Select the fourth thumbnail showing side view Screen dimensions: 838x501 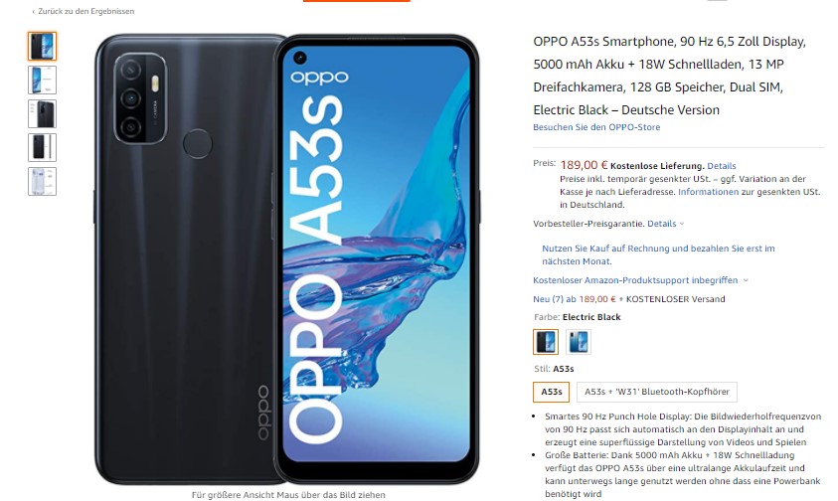42,147
